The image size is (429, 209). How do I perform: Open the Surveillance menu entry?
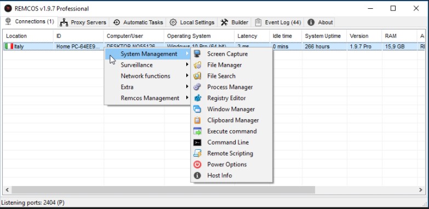(148, 65)
